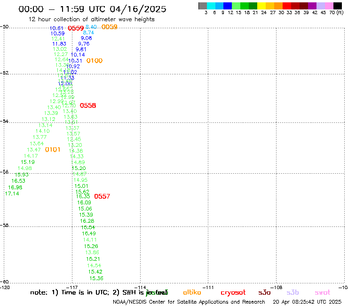Click wave height value 13.47
The height and width of the screenshot is (306, 348).
pos(34,150)
